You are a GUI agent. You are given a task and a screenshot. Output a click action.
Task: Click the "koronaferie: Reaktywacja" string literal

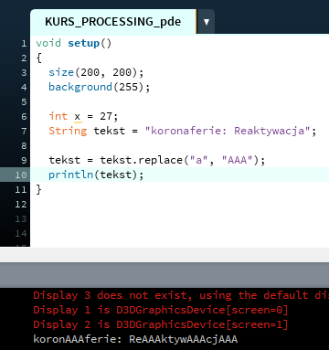tap(228, 131)
